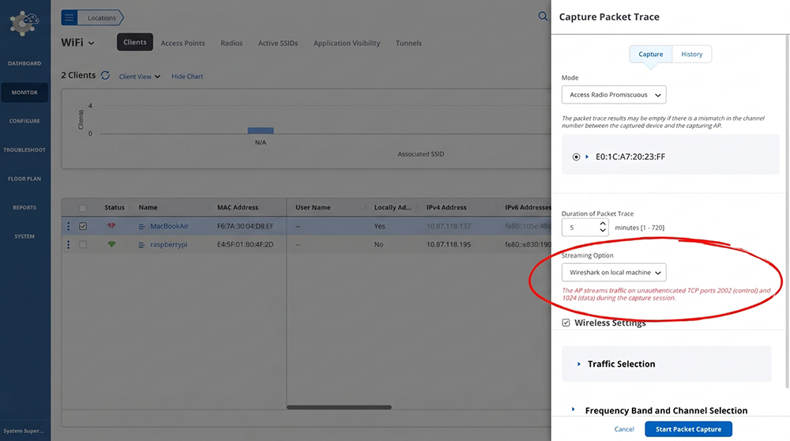Viewport: 790px width, 441px height.
Task: Click the IPv4 Address column header
Action: pyautogui.click(x=446, y=208)
